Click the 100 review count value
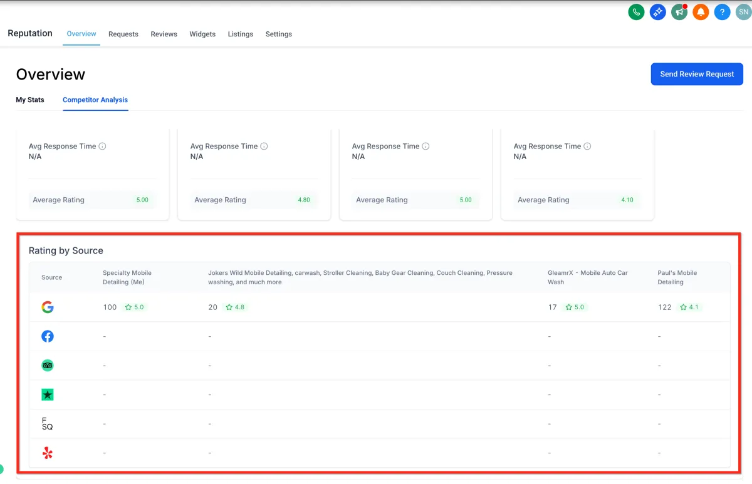The image size is (752, 484). [x=110, y=307]
